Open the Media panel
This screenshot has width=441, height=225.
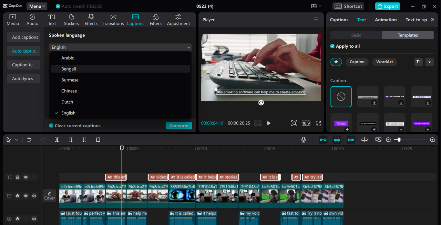coord(13,20)
